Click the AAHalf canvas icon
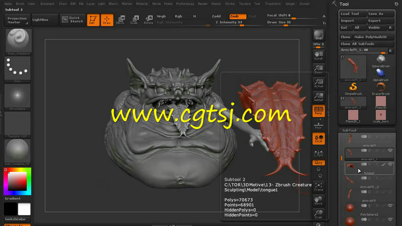 (319, 97)
